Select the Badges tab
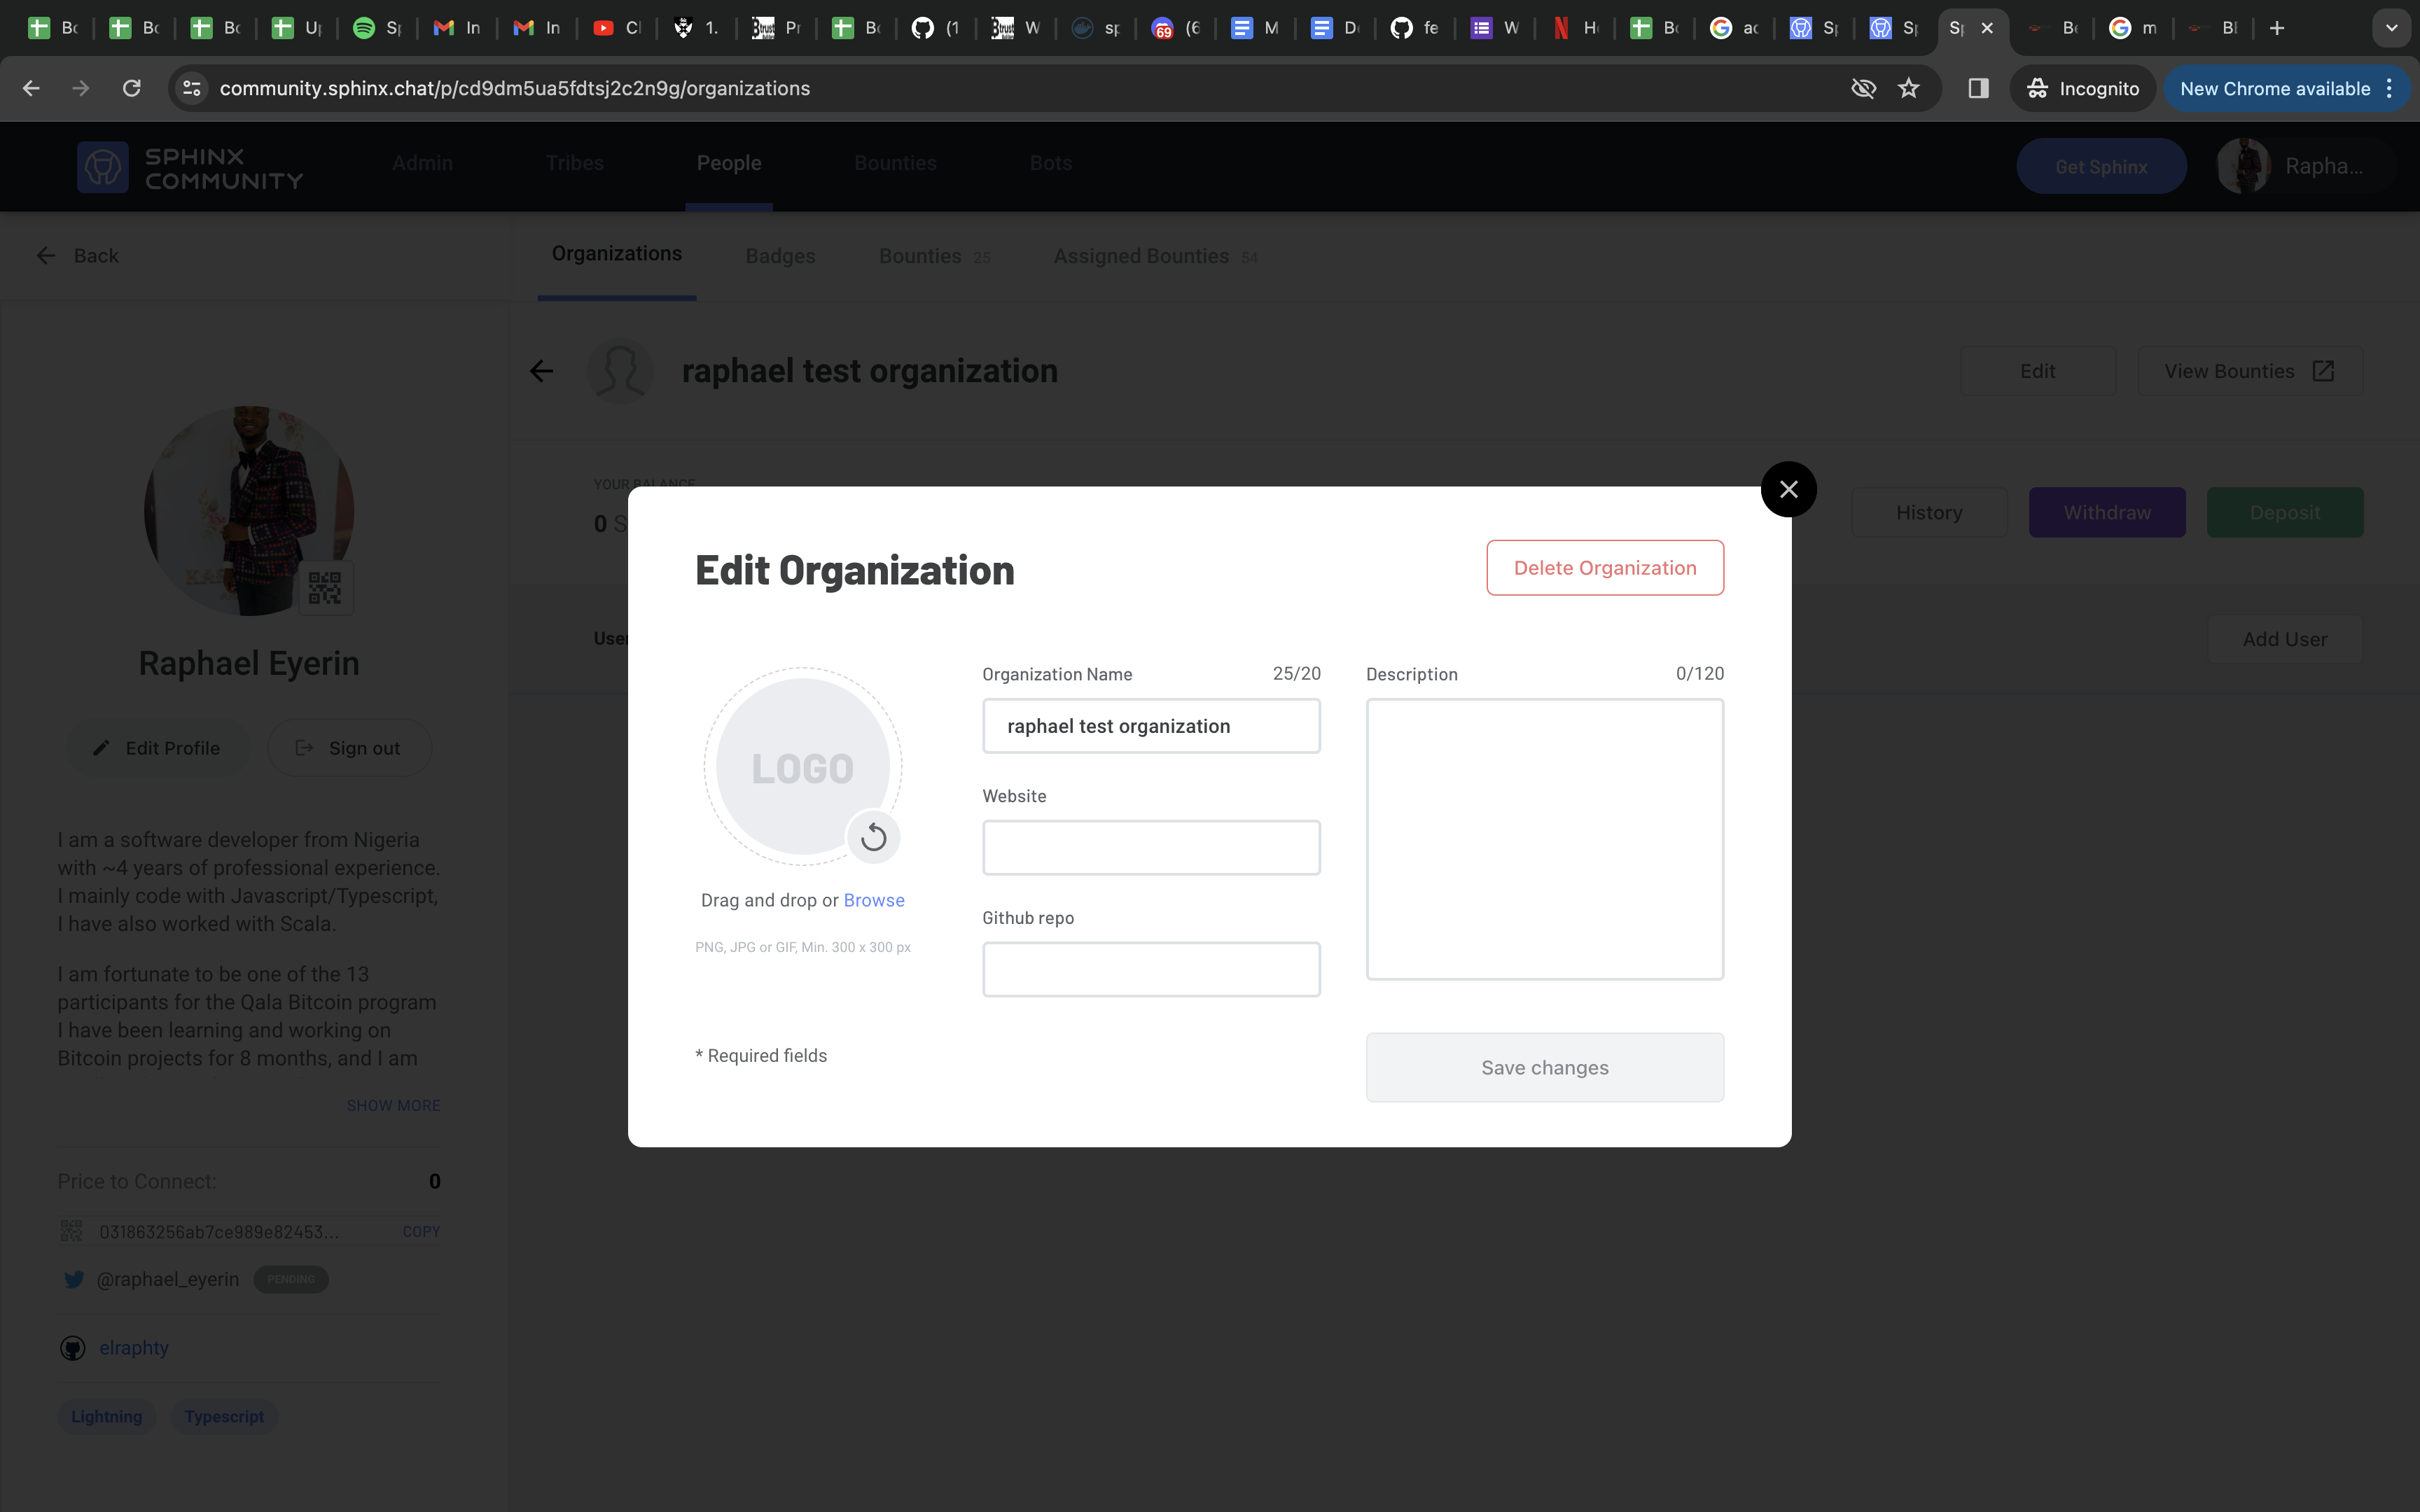2420x1512 pixels. tap(780, 256)
